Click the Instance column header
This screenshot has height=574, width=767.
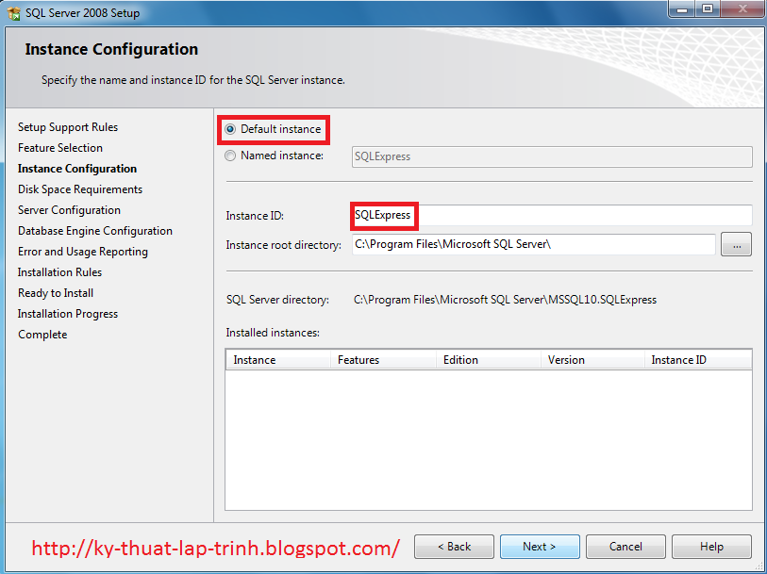click(278, 360)
